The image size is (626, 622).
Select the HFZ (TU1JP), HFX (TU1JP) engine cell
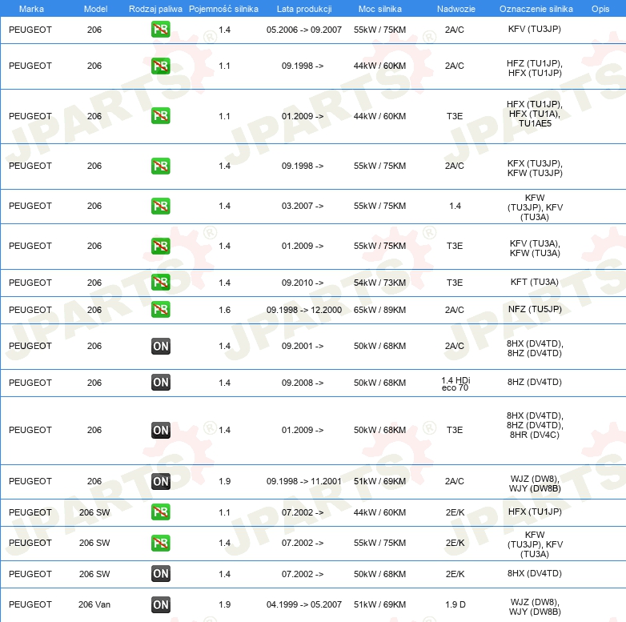point(535,68)
